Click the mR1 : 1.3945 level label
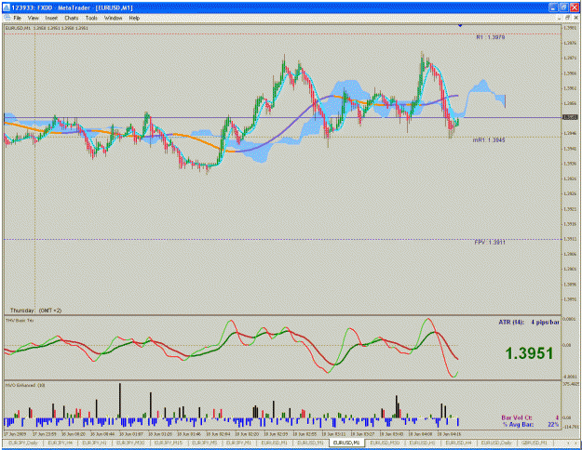Viewport: 582px width, 450px height. [x=489, y=140]
